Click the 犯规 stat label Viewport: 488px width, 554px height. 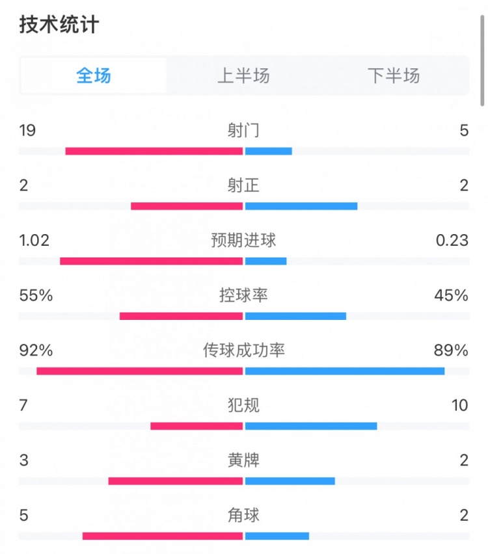[x=243, y=405]
